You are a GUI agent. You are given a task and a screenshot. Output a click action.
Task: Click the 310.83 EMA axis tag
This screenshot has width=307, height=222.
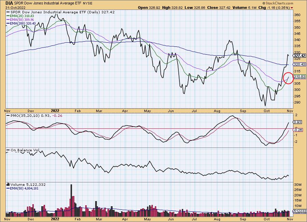pos(299,77)
